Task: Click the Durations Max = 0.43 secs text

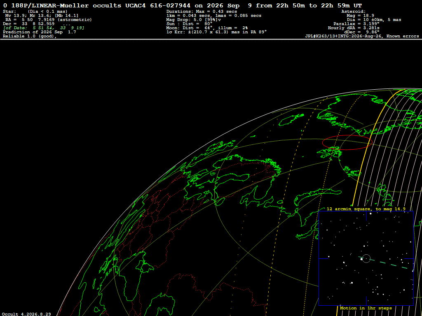Action: pyautogui.click(x=202, y=12)
